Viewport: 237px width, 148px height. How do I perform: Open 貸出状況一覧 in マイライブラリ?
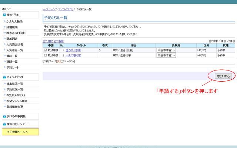tap(15, 84)
